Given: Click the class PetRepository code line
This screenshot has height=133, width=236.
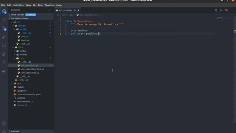Looking at the screenshot, I should (79, 21).
